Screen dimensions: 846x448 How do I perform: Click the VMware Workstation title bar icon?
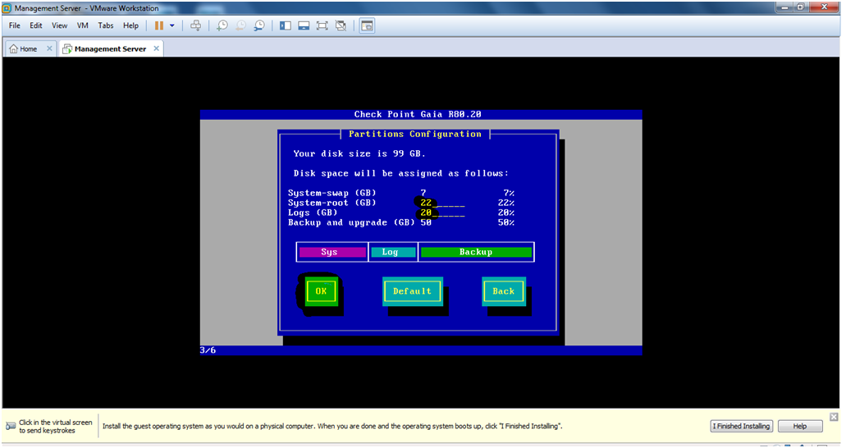click(7, 8)
